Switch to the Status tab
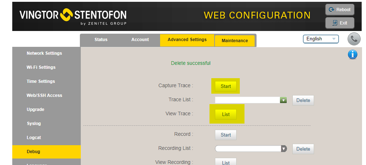Viewport: 366px width, 165px height. tap(101, 40)
